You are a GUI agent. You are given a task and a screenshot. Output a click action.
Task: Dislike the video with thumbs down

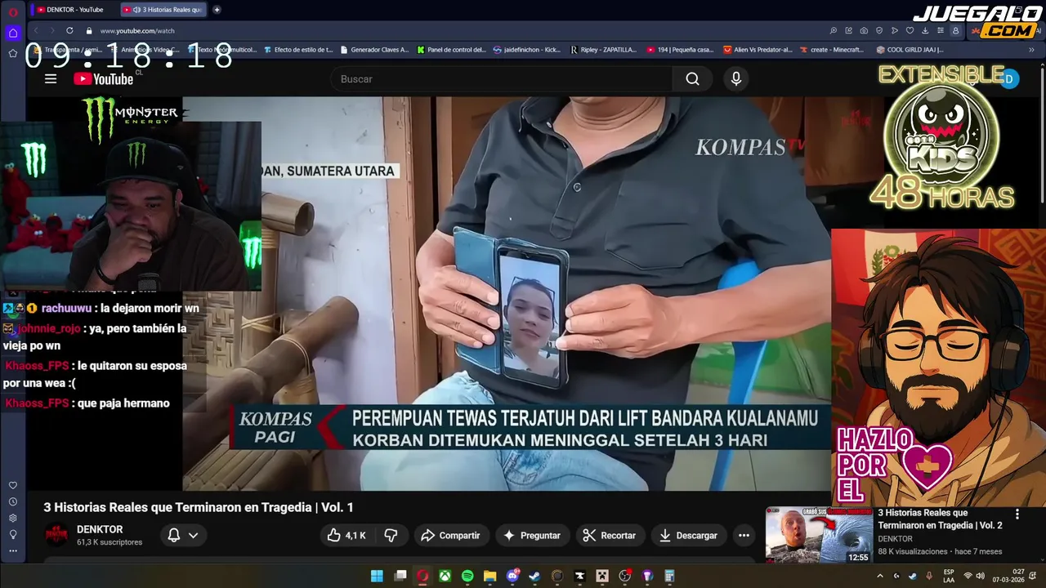coord(391,535)
